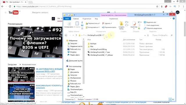The width and height of the screenshot is (186, 105).
Task: Open Data (D:) drive
Action: [73, 92]
